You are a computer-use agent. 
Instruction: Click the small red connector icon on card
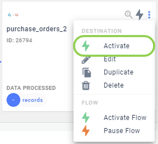(17, 15)
